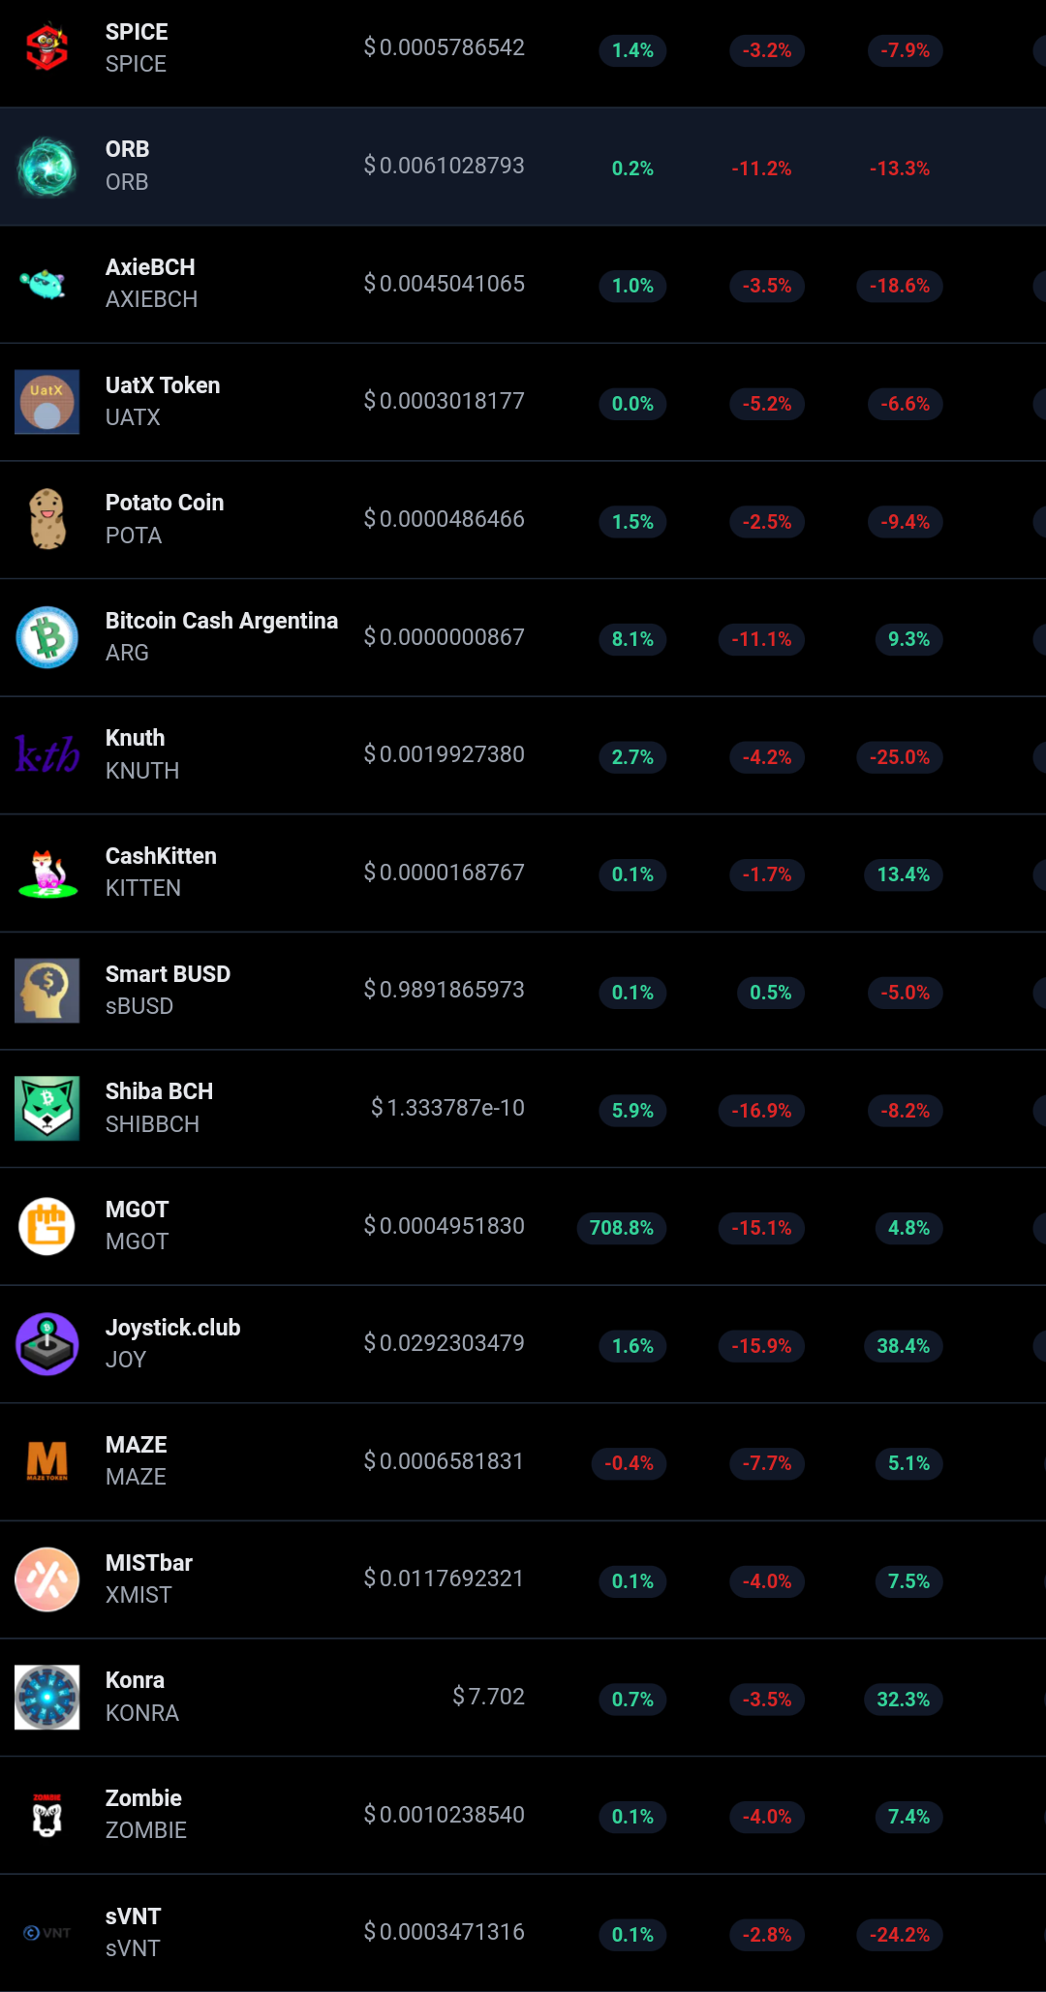Select the Potato Coin mascot icon
Viewport: 1046px width, 1992px height.
(46, 519)
